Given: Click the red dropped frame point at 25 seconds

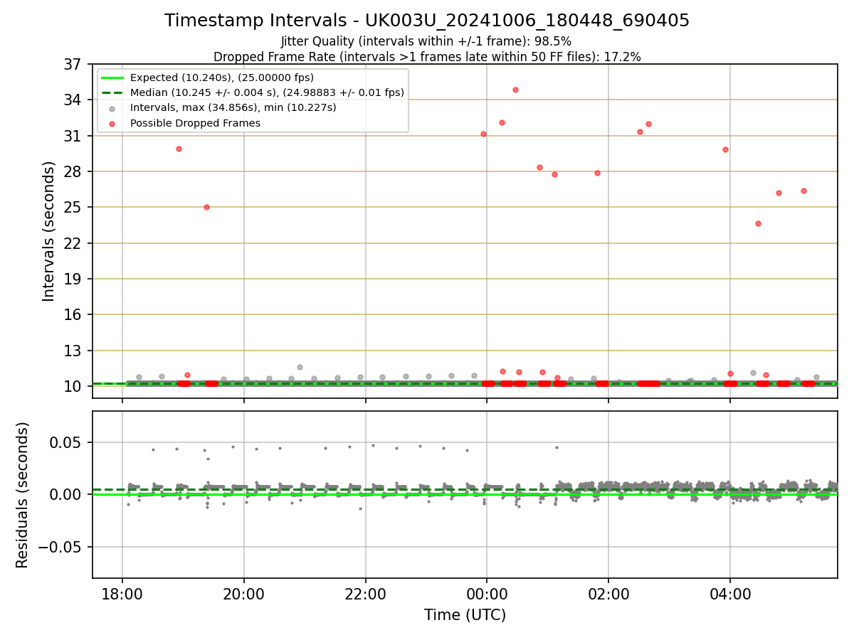Looking at the screenshot, I should pyautogui.click(x=206, y=207).
